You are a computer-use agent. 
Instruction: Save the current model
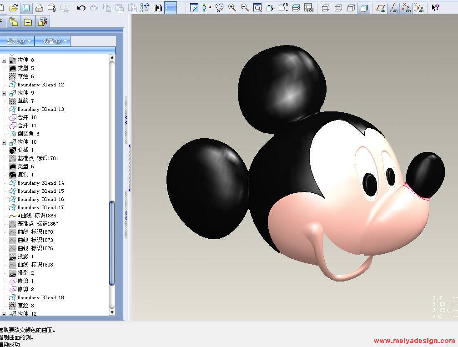tap(26, 8)
